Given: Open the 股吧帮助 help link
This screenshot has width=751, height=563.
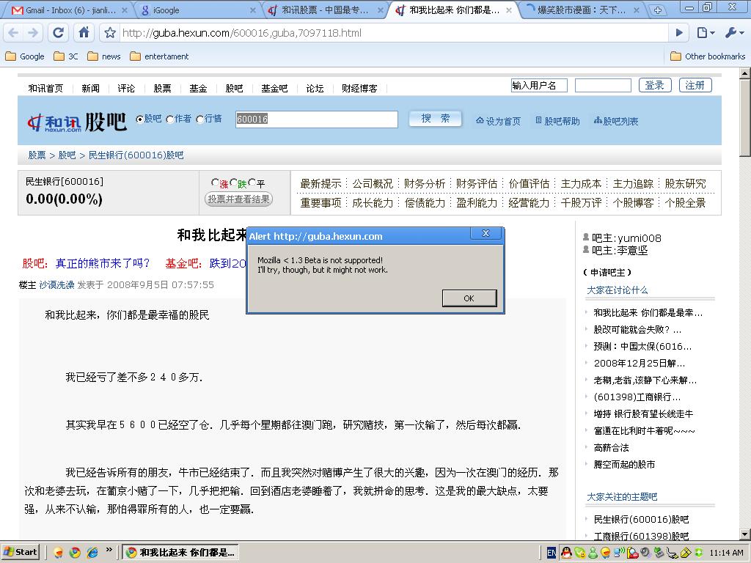Looking at the screenshot, I should [557, 121].
